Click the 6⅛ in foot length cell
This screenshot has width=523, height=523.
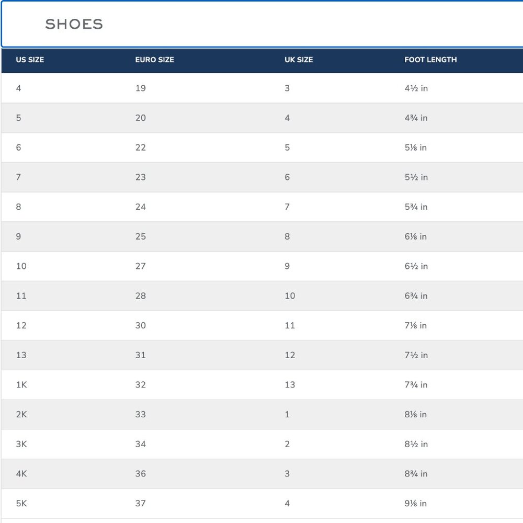(416, 236)
